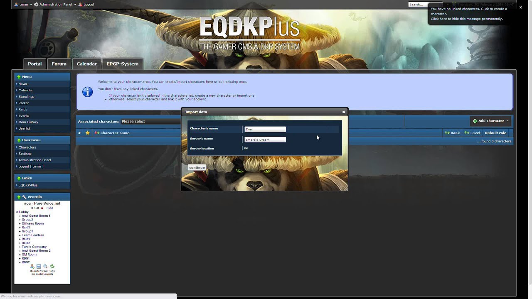Open Settings in Usermenu
This screenshot has height=299, width=532.
pyautogui.click(x=25, y=154)
